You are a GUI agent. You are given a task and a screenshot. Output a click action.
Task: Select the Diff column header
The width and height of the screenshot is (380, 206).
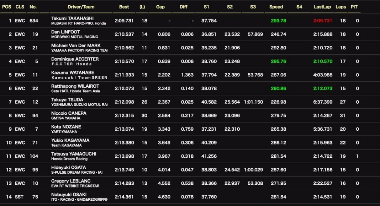(184, 7)
